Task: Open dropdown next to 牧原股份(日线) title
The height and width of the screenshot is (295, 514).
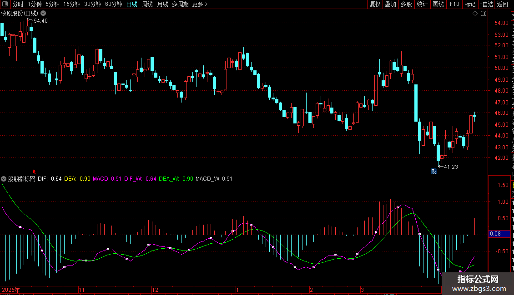Action: pos(43,14)
